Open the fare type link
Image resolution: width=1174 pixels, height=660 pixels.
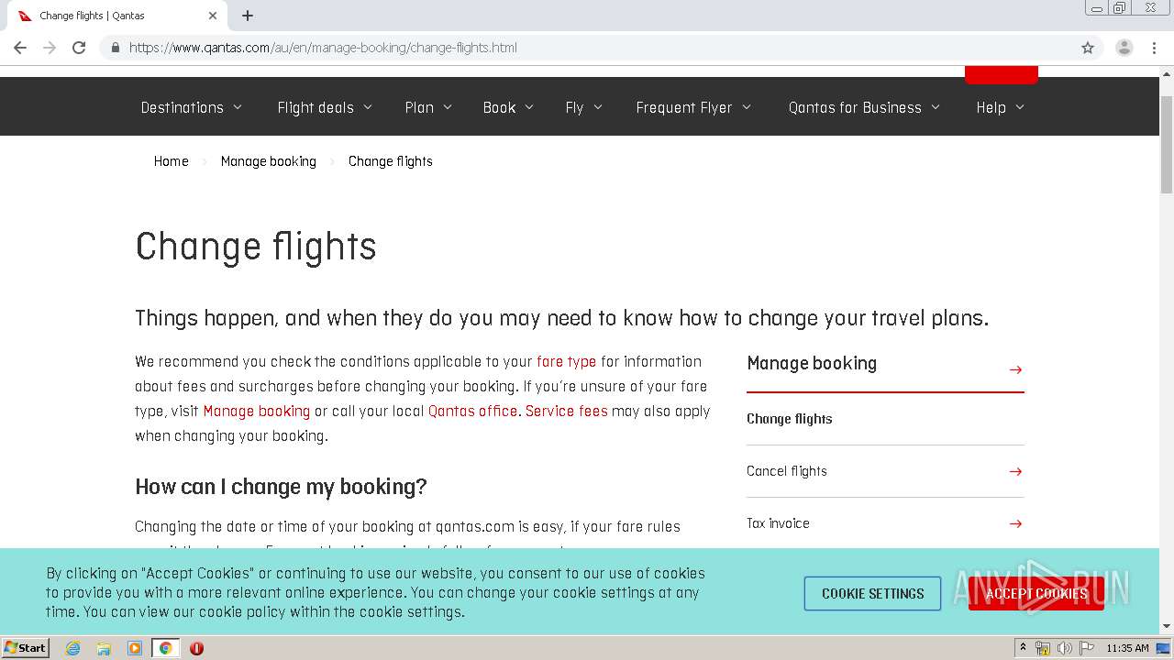[x=566, y=362]
